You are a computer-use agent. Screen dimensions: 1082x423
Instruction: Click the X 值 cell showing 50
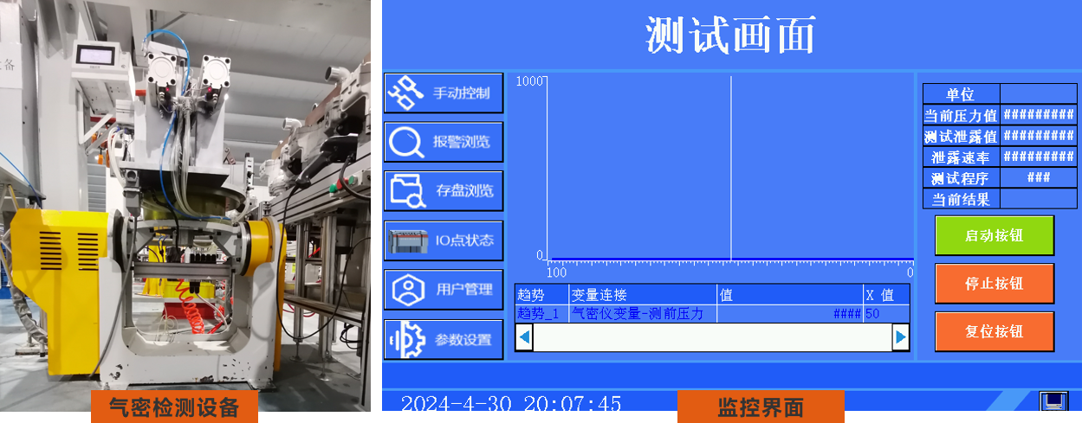click(x=885, y=314)
